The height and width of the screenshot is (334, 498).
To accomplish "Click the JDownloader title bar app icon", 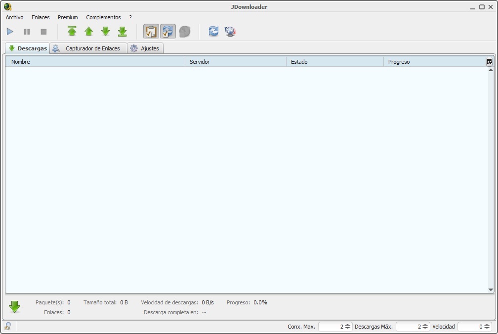I will pyautogui.click(x=7, y=6).
